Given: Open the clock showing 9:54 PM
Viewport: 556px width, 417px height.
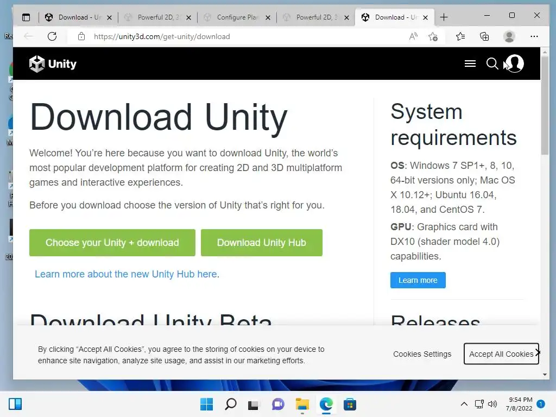Looking at the screenshot, I should pyautogui.click(x=519, y=404).
